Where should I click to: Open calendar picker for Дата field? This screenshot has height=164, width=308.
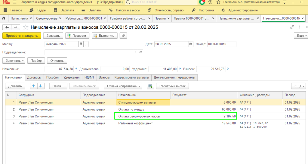tap(190, 44)
